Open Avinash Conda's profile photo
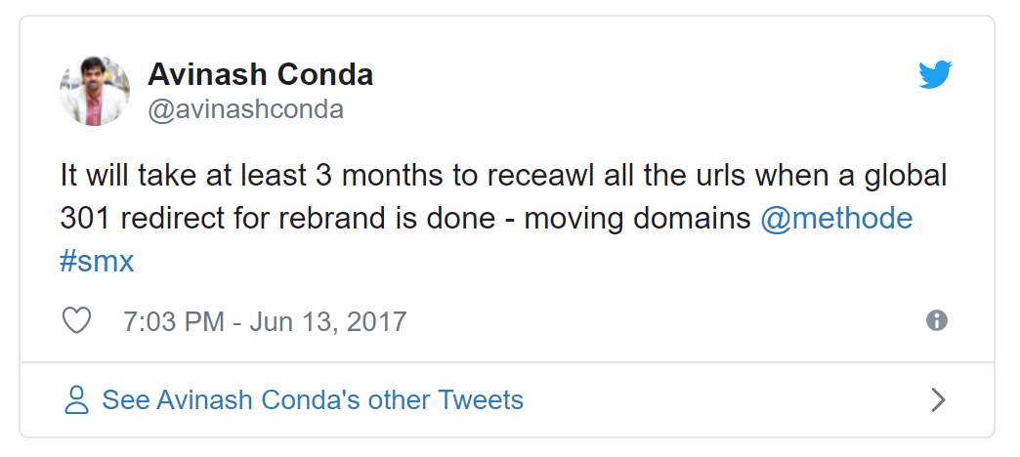The width and height of the screenshot is (1020, 457). pos(95,90)
